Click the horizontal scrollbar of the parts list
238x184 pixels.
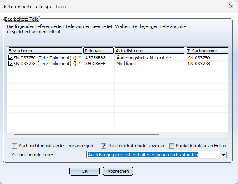(87, 134)
